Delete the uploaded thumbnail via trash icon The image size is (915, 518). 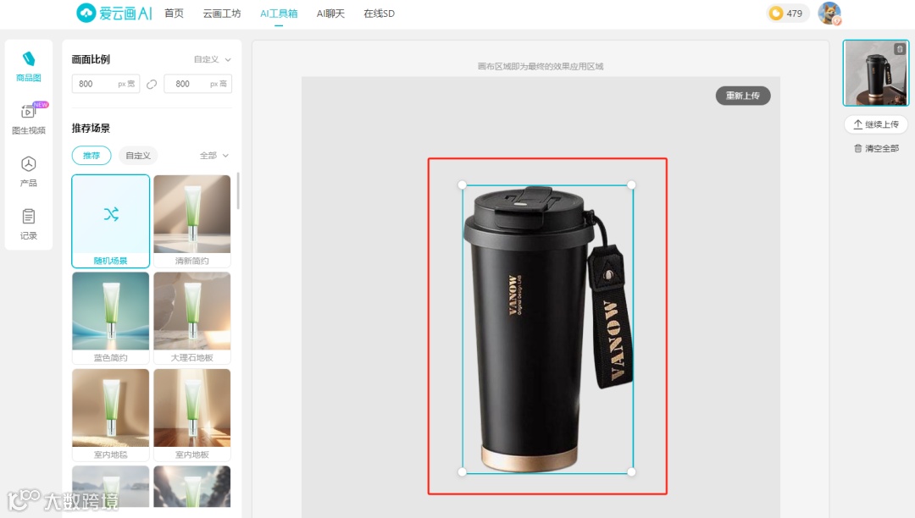pyautogui.click(x=900, y=49)
